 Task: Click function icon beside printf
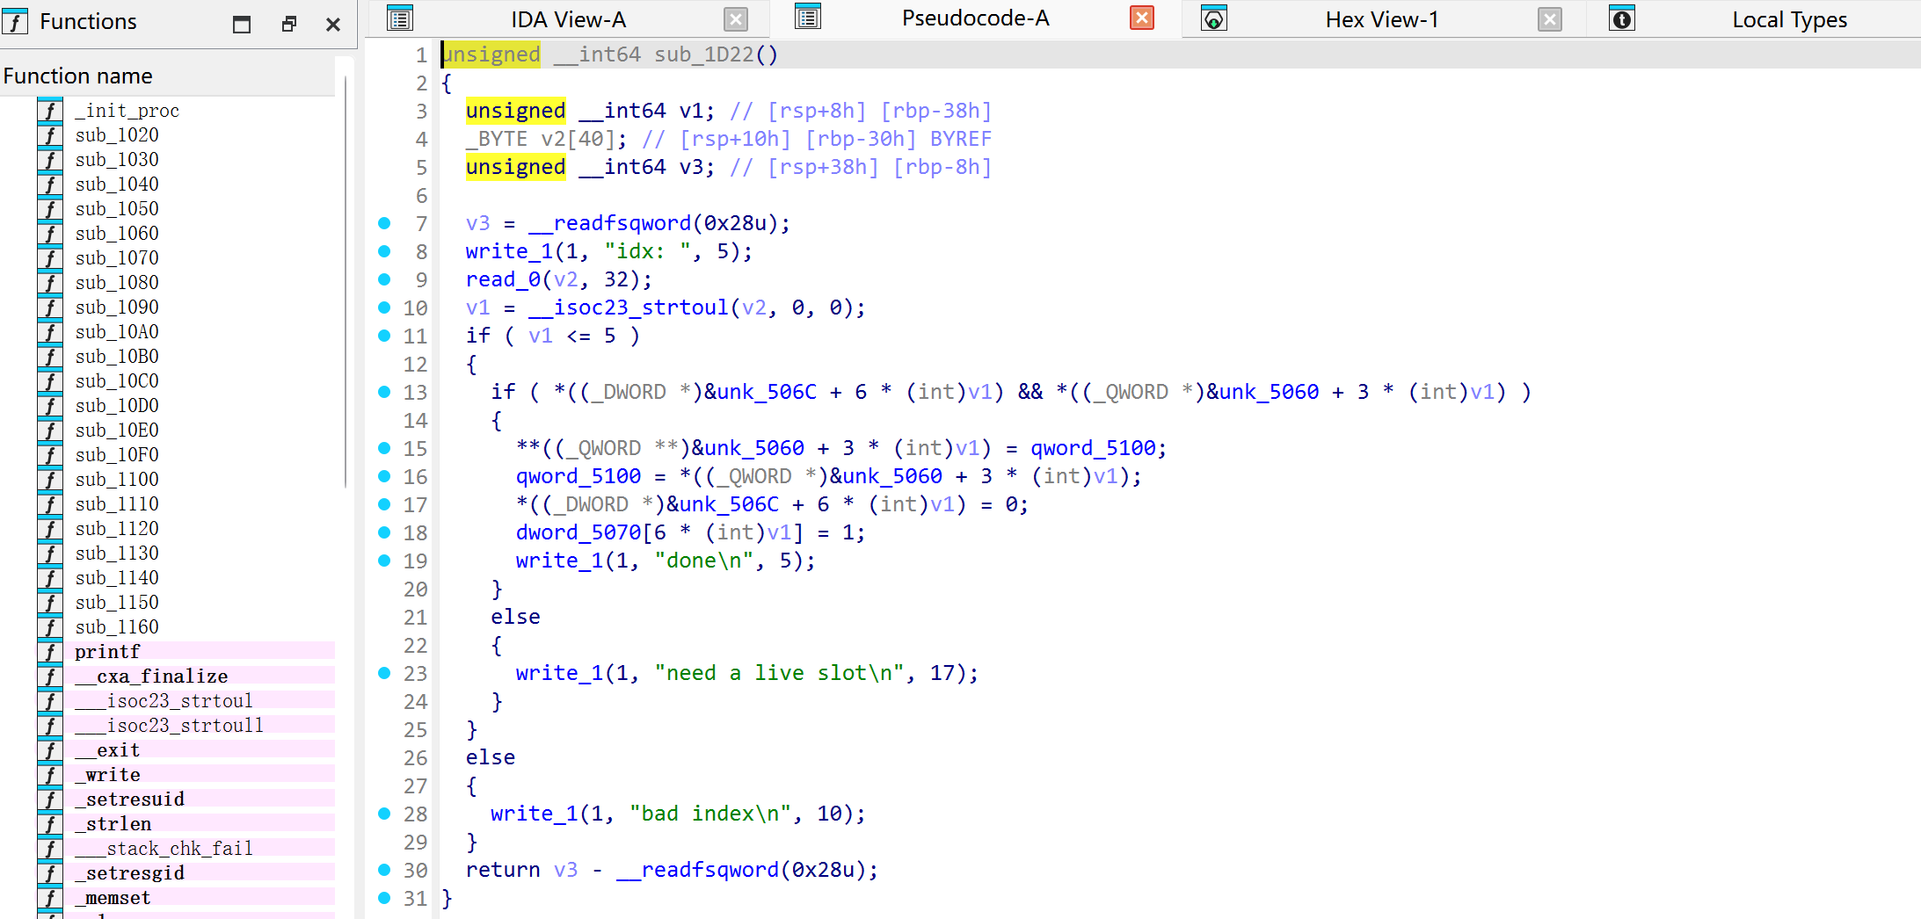[51, 652]
